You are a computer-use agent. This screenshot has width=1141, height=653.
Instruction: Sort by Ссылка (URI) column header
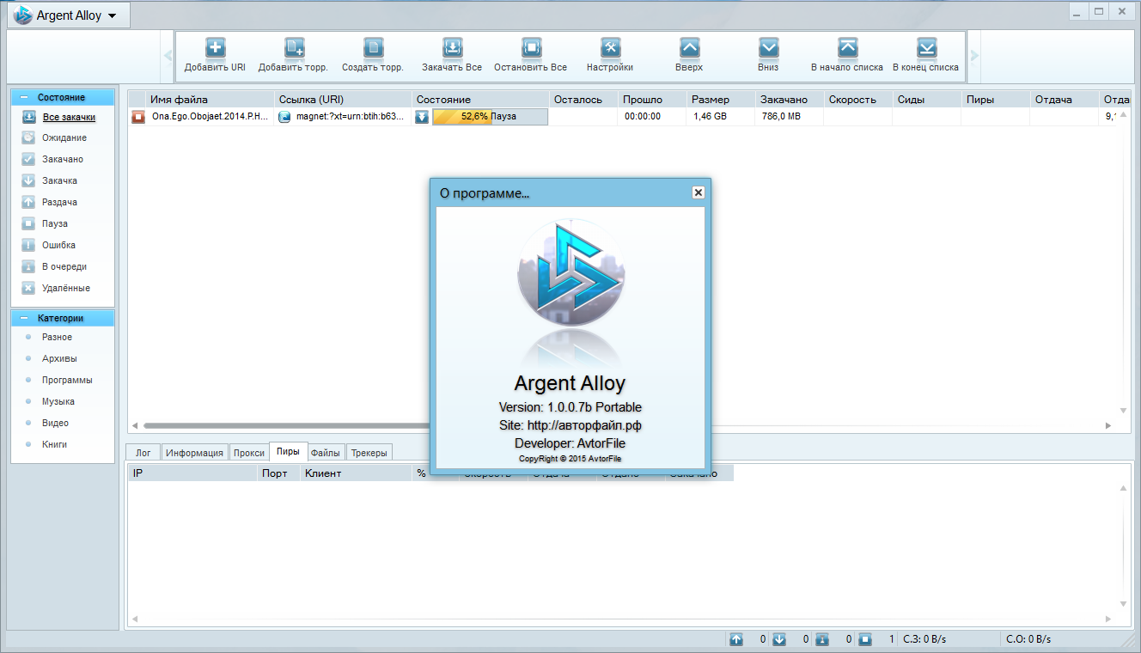[342, 100]
